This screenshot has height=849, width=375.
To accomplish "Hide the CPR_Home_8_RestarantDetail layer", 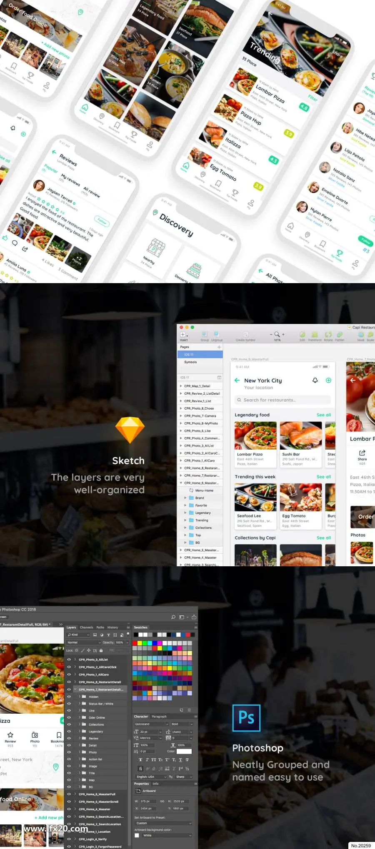I will [69, 682].
